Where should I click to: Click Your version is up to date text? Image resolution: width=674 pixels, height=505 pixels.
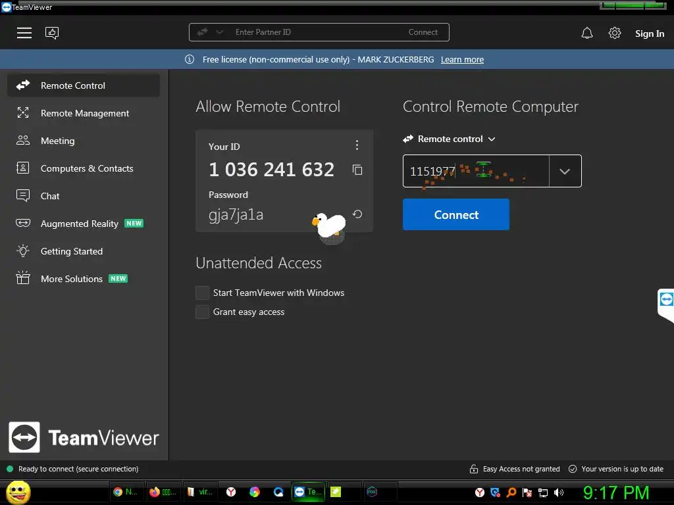(x=623, y=469)
